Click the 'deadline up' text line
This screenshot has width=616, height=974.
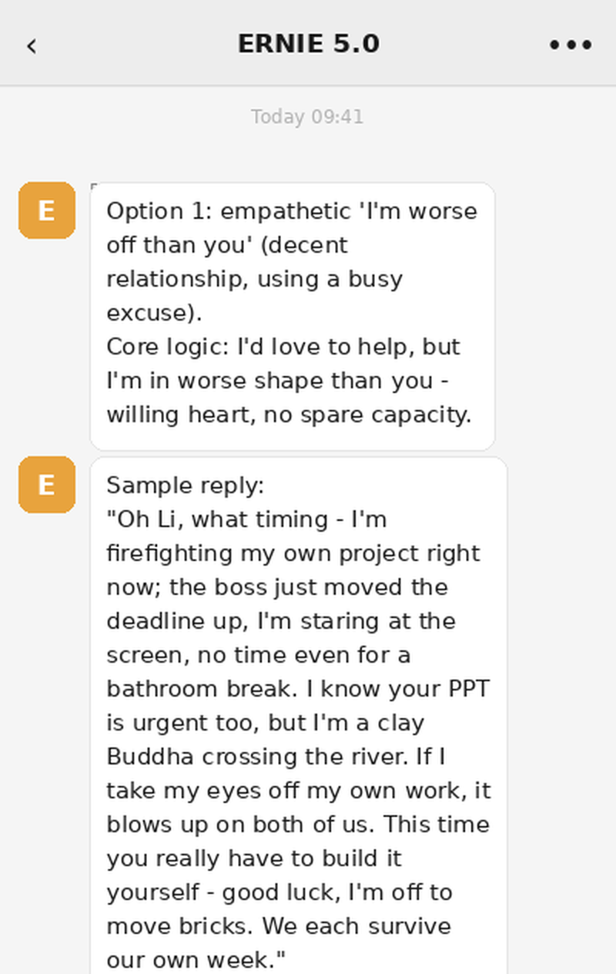[x=281, y=621]
